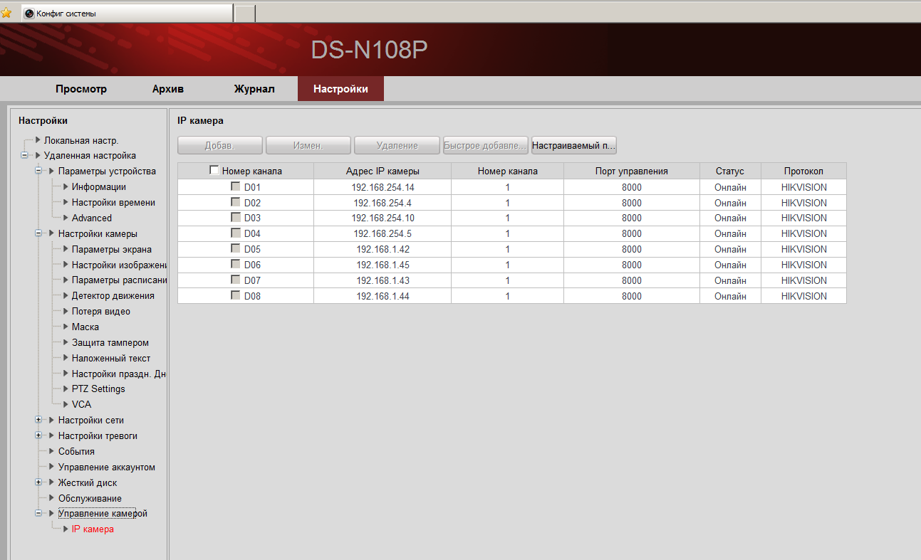Check the D07 channel checkbox
The width and height of the screenshot is (921, 560).
pyautogui.click(x=235, y=280)
